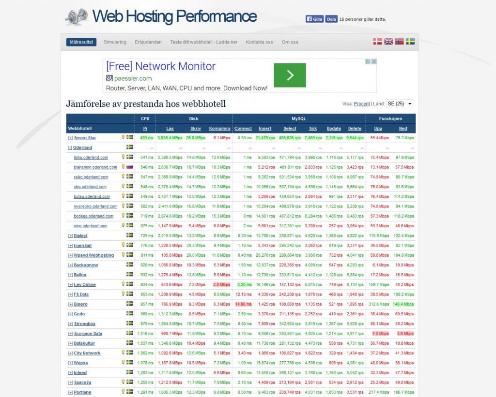Click the Procent view link

point(361,104)
